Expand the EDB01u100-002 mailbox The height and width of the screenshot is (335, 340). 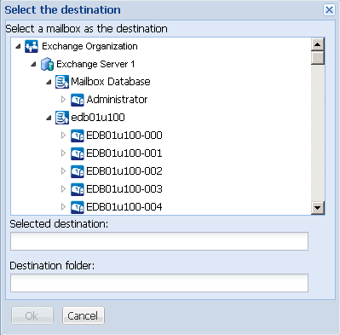[x=63, y=171]
